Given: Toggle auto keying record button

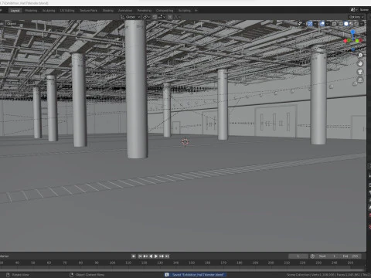Looking at the screenshot, I should (134, 256).
